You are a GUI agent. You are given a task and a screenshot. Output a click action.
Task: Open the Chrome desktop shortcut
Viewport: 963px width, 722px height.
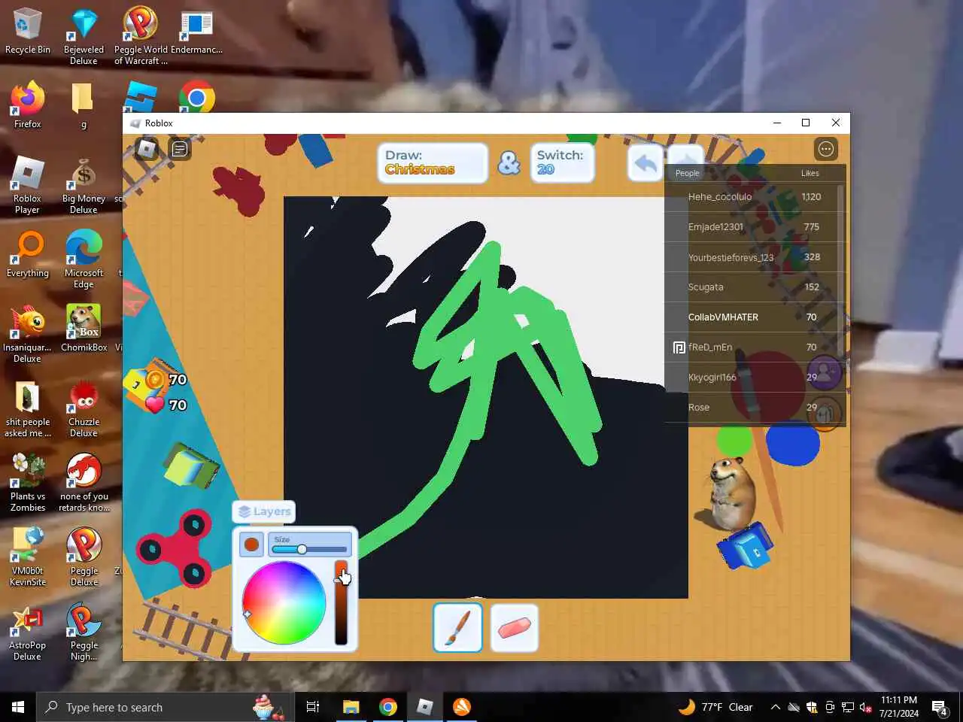(197, 98)
